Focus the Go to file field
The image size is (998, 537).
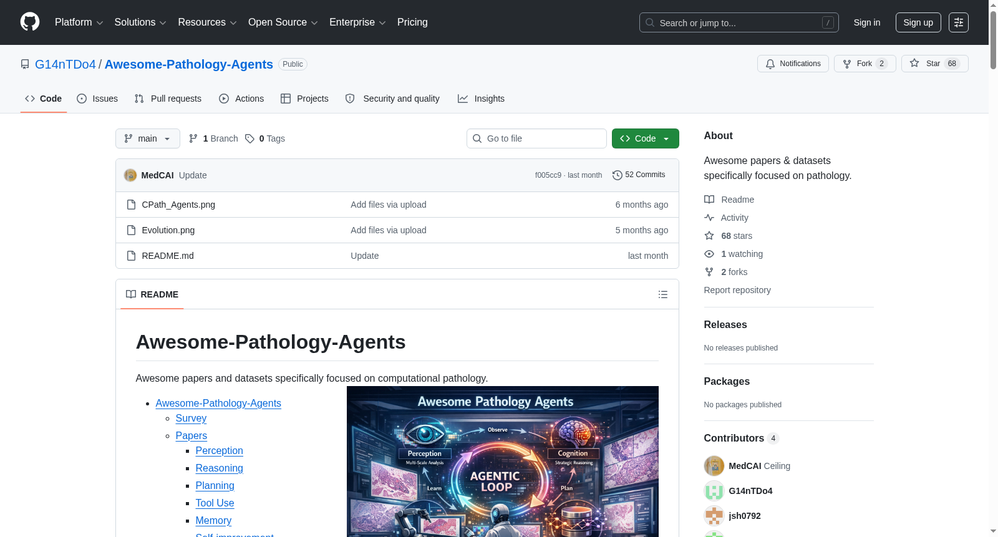point(536,138)
